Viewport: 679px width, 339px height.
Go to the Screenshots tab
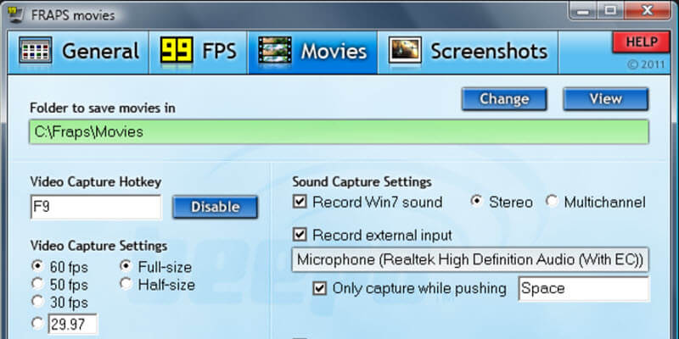469,52
